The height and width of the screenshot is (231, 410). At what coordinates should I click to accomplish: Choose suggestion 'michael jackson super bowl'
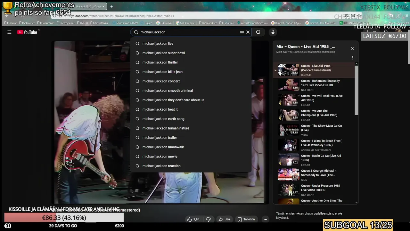[191, 53]
